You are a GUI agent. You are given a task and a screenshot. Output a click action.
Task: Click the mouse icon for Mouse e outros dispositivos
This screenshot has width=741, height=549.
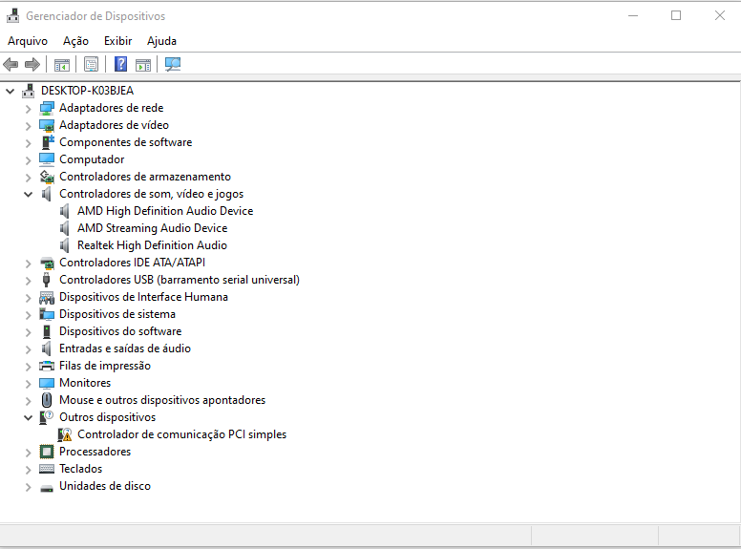pyautogui.click(x=47, y=400)
